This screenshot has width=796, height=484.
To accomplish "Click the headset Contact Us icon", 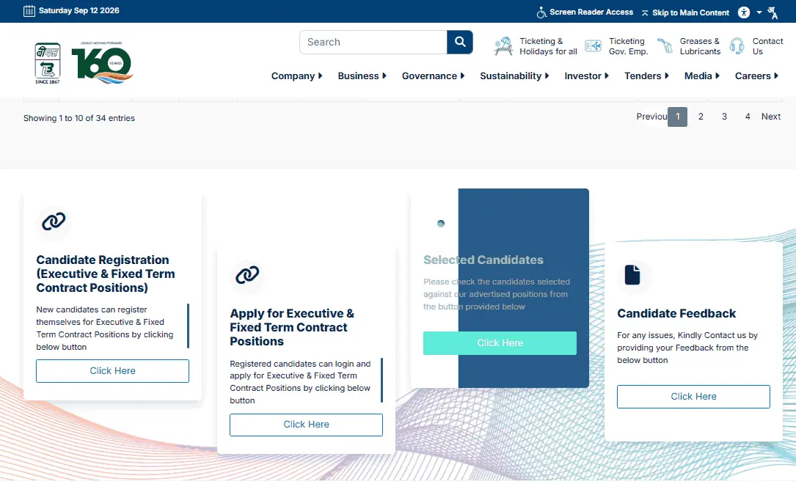I will pos(737,46).
